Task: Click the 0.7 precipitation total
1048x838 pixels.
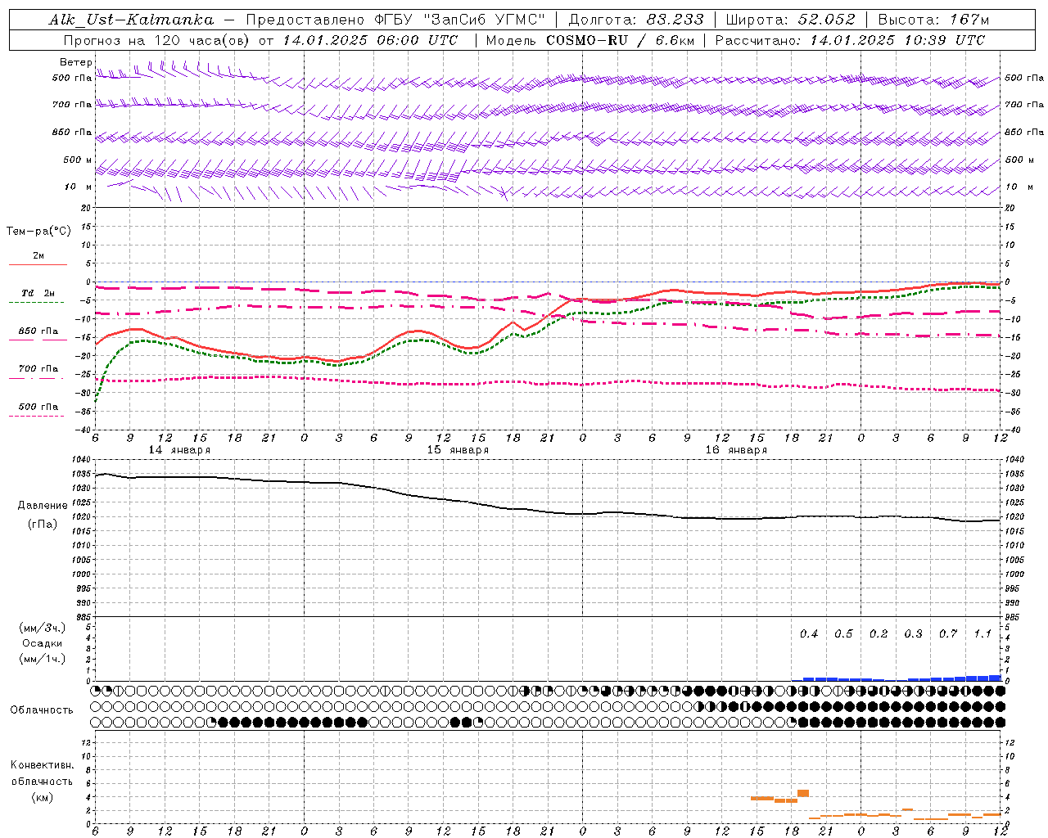Action: [948, 634]
